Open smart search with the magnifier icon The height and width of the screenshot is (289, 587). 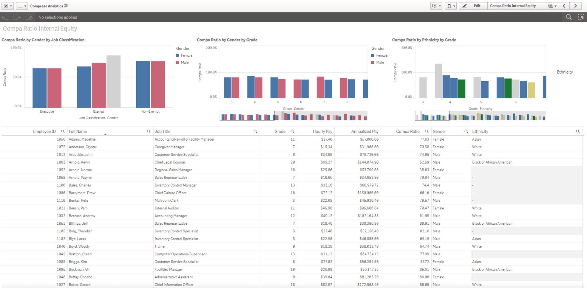(569, 17)
